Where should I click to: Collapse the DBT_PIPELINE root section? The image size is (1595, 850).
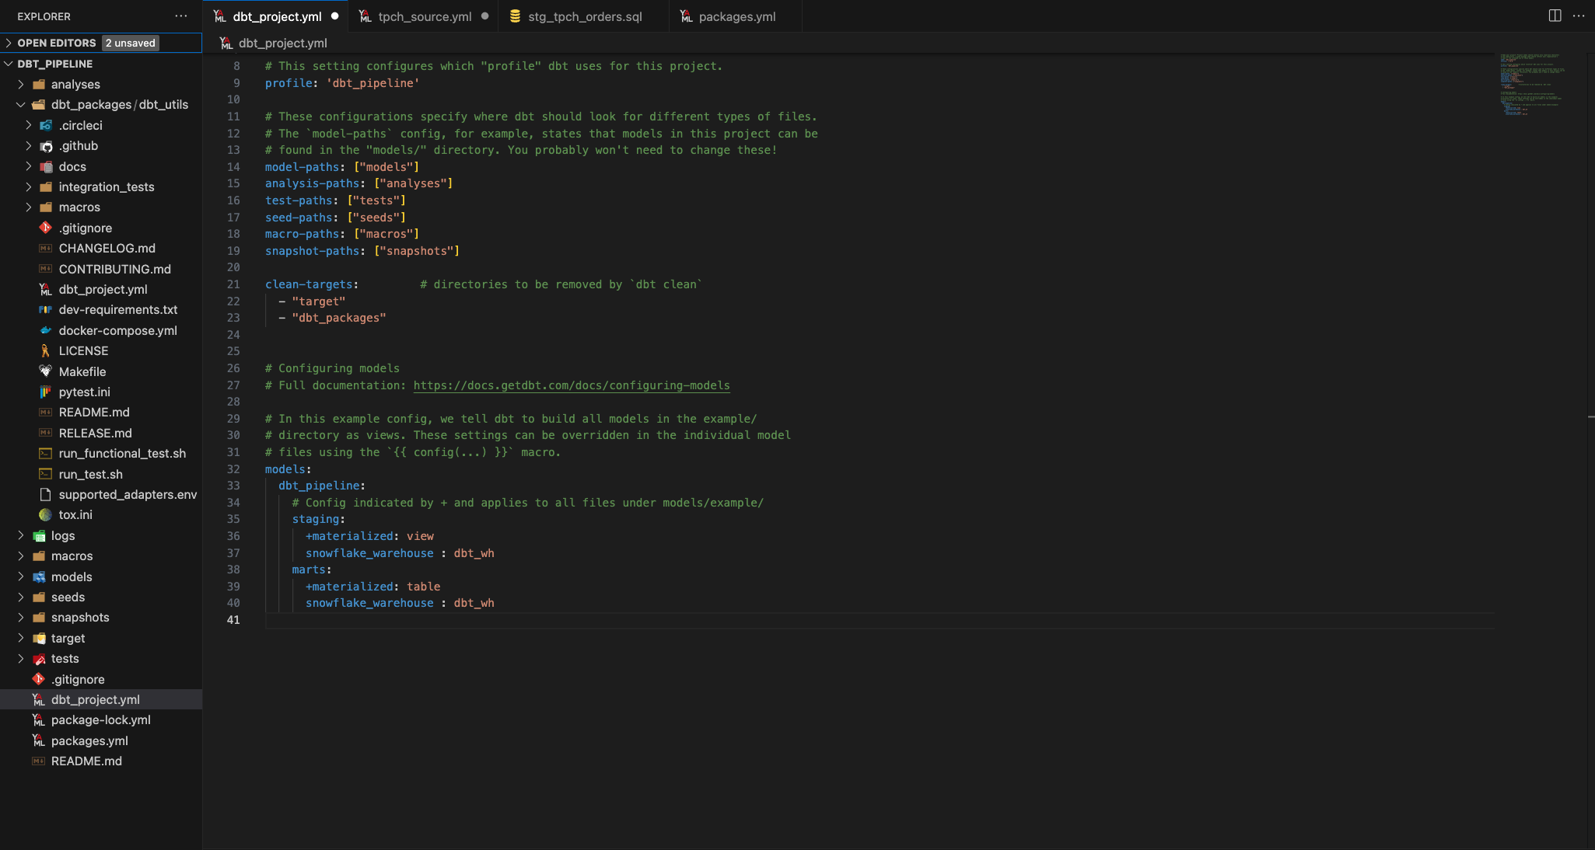[x=9, y=64]
